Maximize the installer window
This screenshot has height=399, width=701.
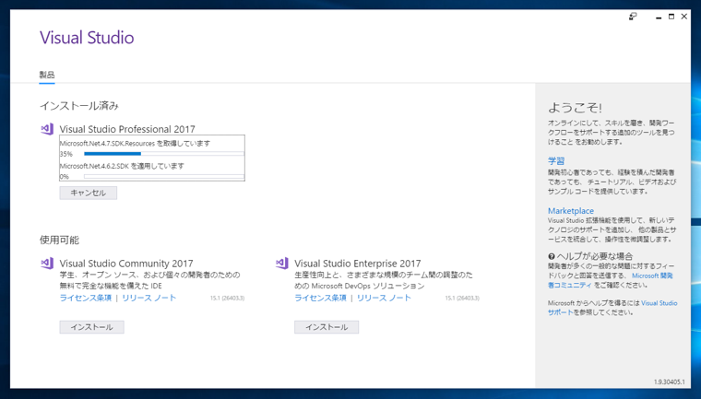(x=671, y=17)
